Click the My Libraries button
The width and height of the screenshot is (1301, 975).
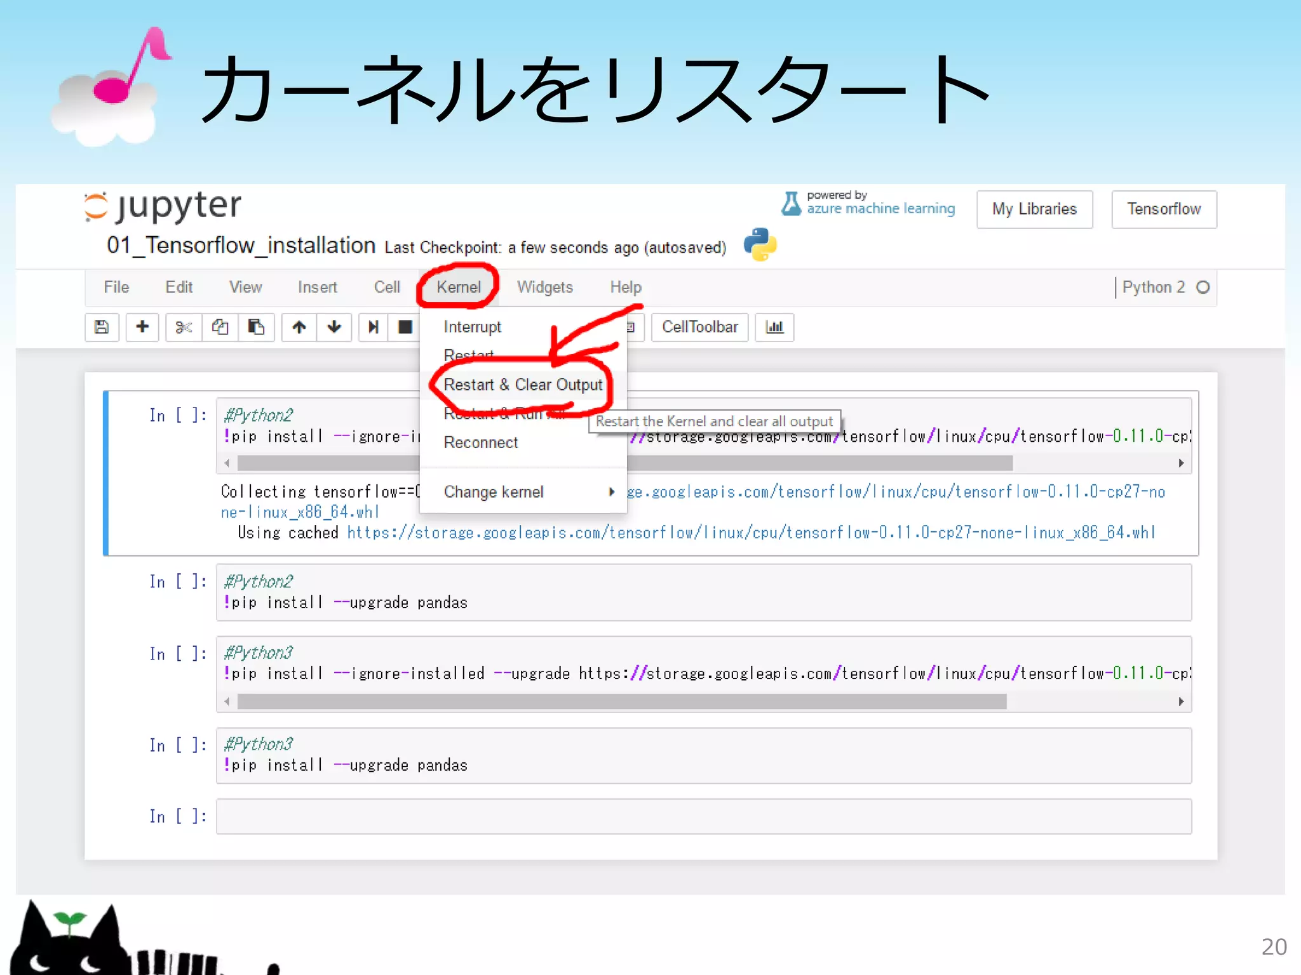click(x=1034, y=209)
